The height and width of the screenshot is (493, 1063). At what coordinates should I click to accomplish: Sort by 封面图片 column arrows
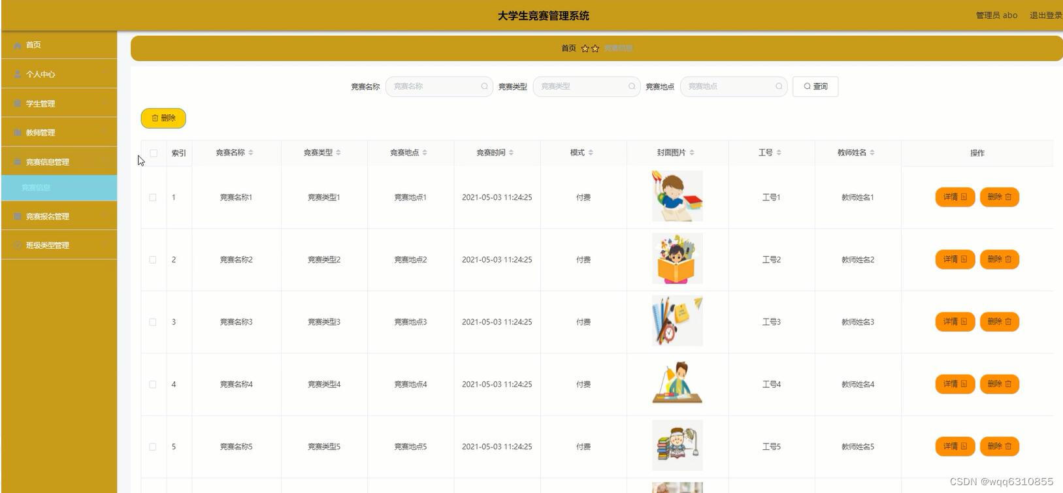(x=692, y=153)
